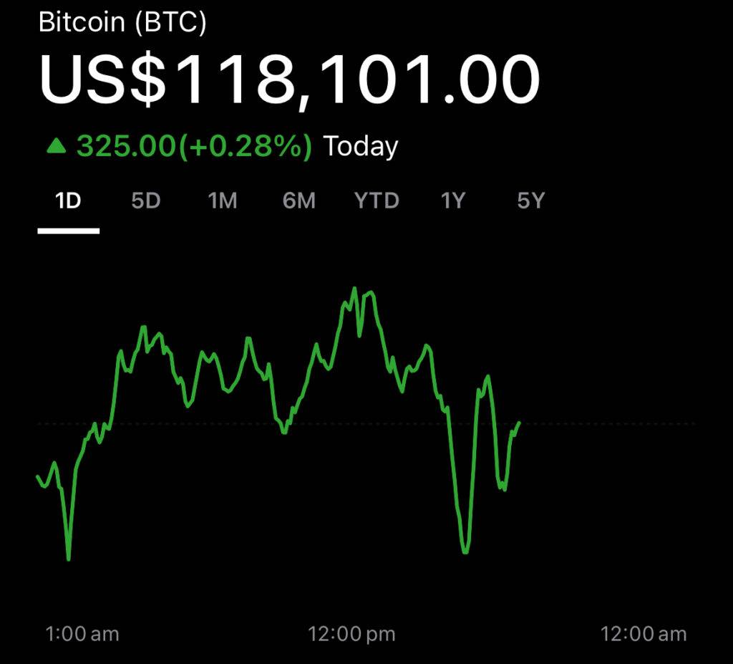Click the 12:00 am axis label
Viewport: 733px width, 664px height.
[643, 634]
